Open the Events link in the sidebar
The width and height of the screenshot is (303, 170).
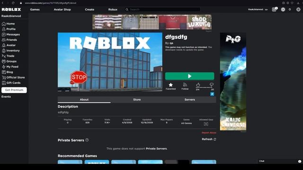pos(6,97)
